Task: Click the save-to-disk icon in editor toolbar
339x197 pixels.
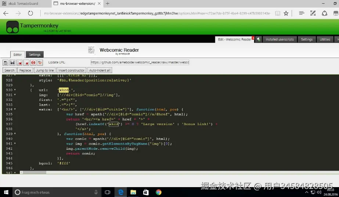Action: point(6,62)
